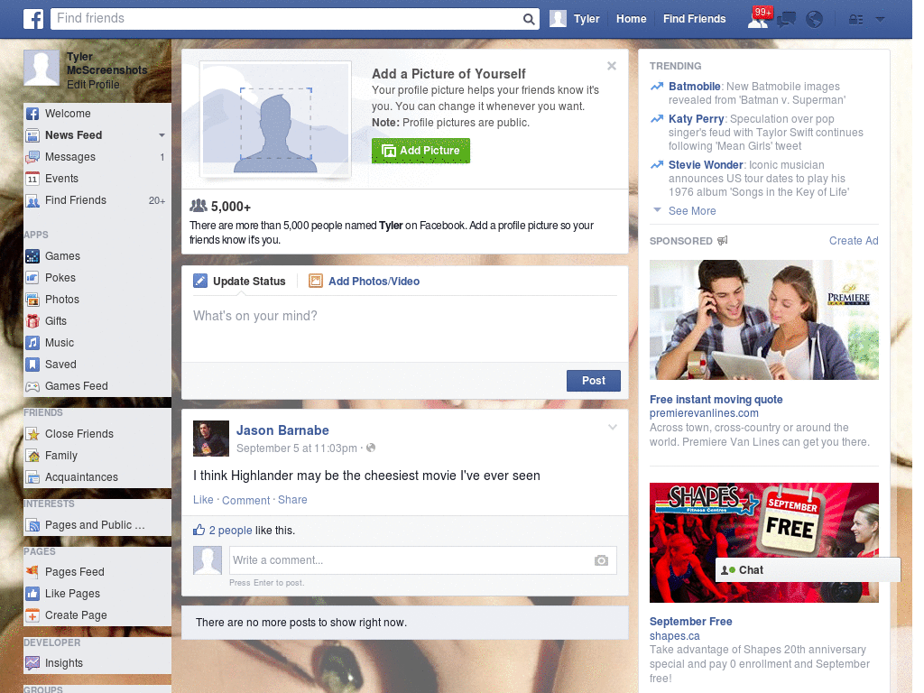This screenshot has width=924, height=693.
Task: Open Katy Perry trending topic
Action: pyautogui.click(x=696, y=118)
